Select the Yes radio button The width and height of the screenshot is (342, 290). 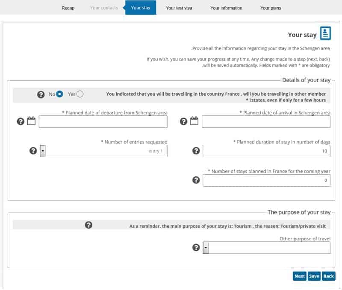pos(80,94)
